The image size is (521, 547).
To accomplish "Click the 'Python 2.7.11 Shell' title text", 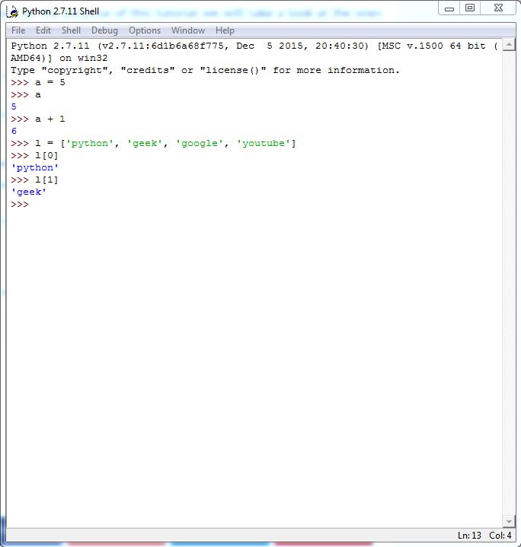I will (61, 11).
